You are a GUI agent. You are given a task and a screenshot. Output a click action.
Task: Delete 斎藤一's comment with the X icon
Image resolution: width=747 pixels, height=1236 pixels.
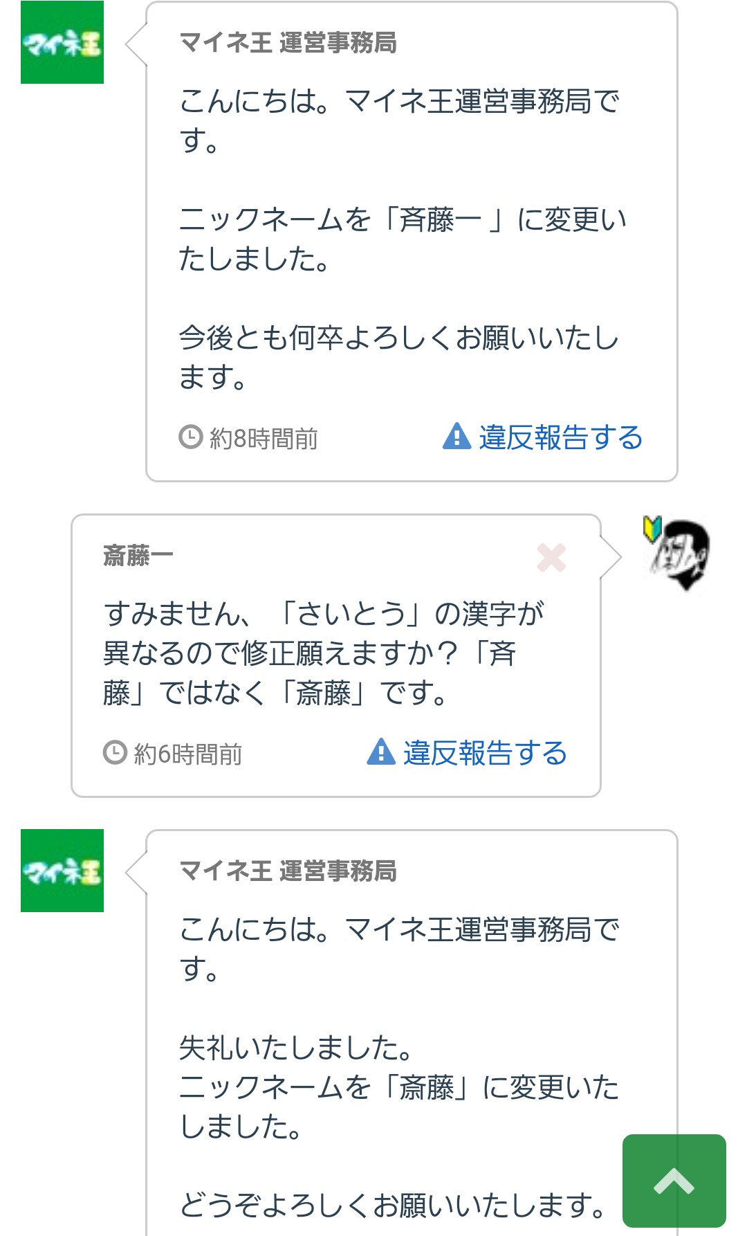(x=551, y=558)
